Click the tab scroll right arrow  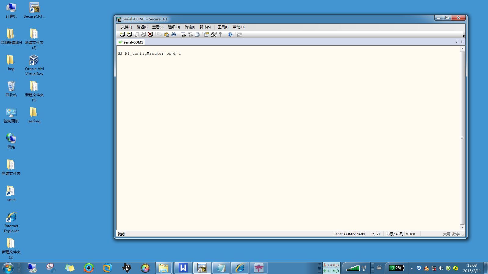pyautogui.click(x=462, y=42)
